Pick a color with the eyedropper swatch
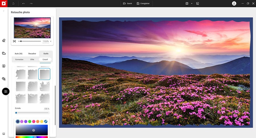The width and height of the screenshot is (256, 138). (46, 121)
